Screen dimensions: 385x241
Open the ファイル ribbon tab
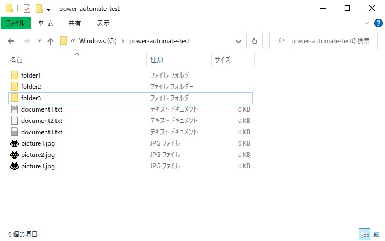pos(16,23)
